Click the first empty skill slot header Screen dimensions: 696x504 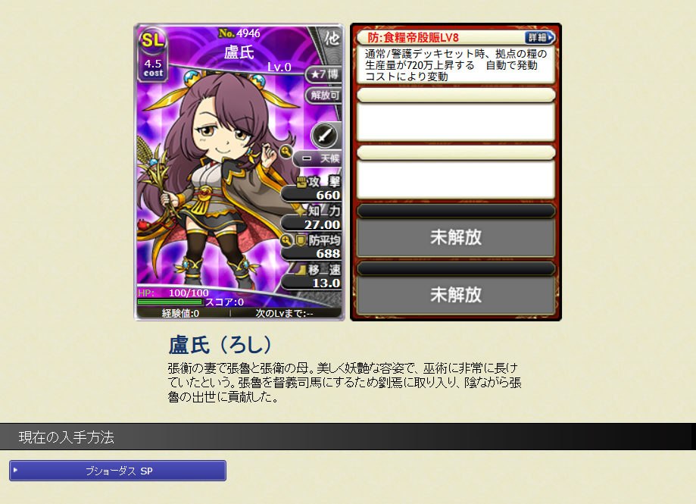[456, 95]
